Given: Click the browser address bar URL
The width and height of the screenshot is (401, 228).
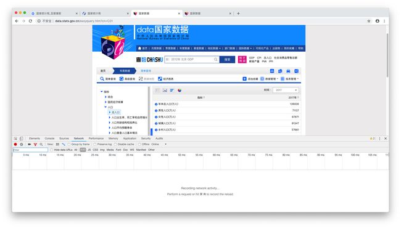Looking at the screenshot, I should (x=84, y=21).
